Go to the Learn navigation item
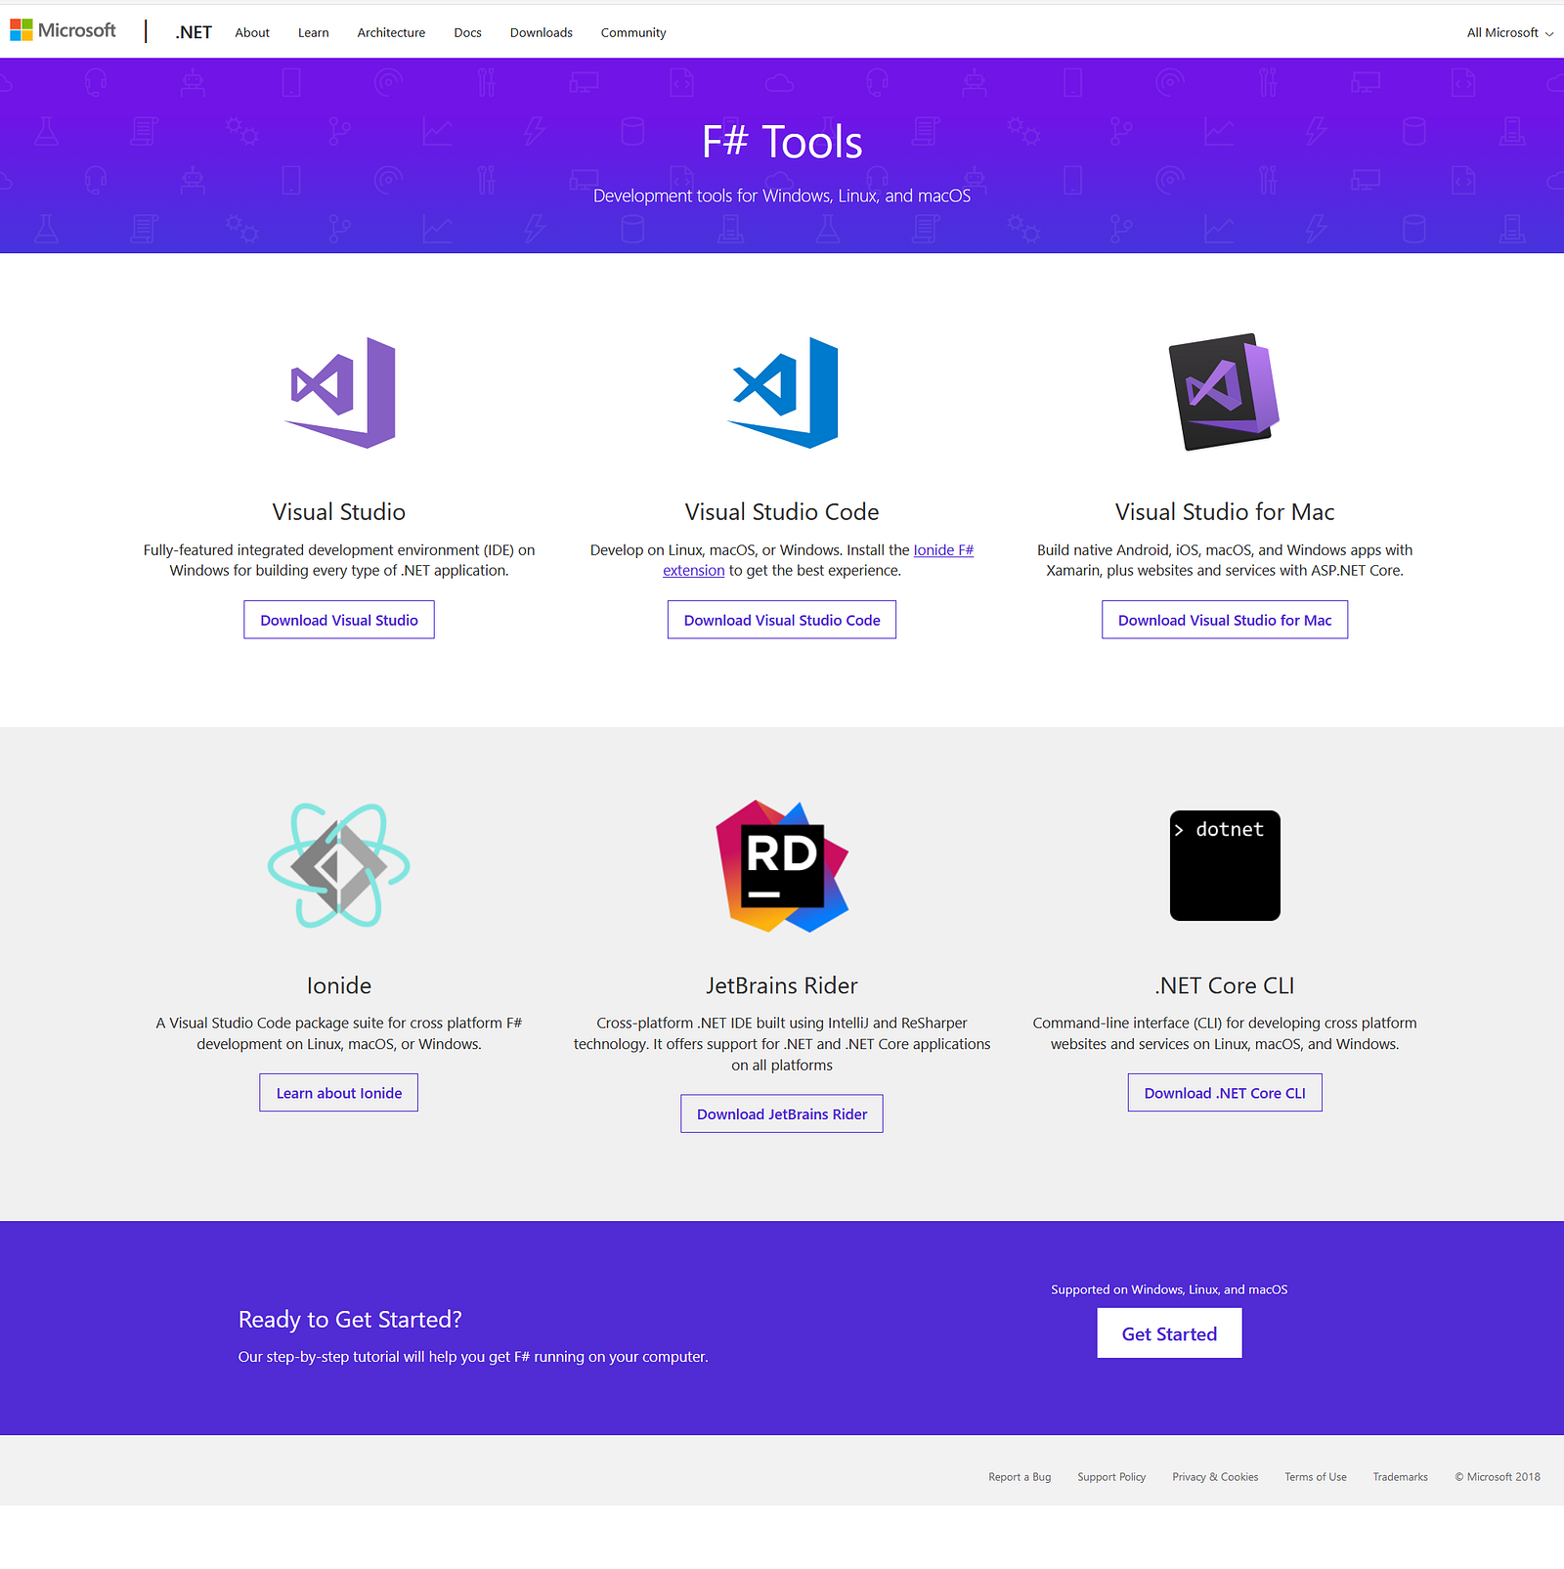 click(x=314, y=32)
